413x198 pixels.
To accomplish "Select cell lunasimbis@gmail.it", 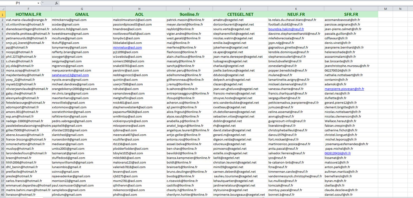I will (82, 167).
